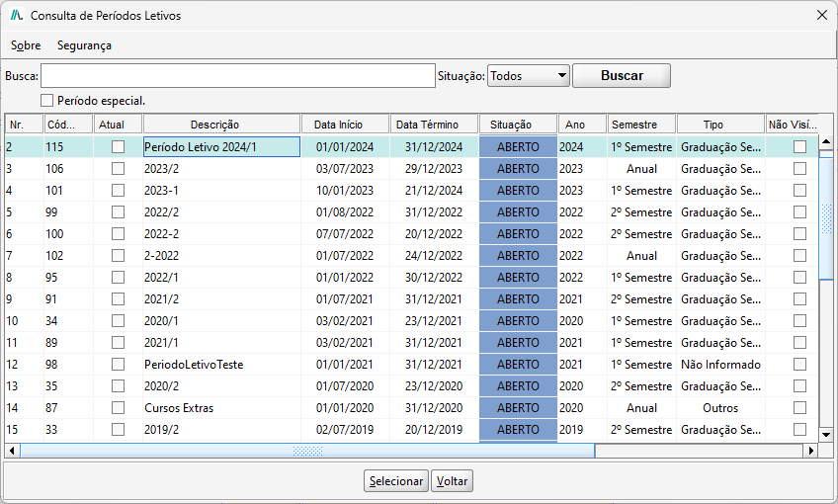The height and width of the screenshot is (504, 838).
Task: Click the Voltar button
Action: [452, 481]
